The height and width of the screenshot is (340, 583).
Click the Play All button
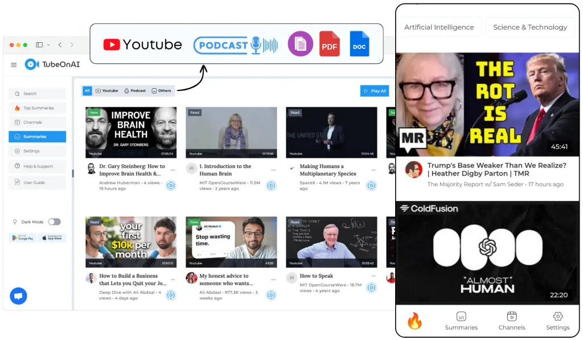pyautogui.click(x=375, y=91)
